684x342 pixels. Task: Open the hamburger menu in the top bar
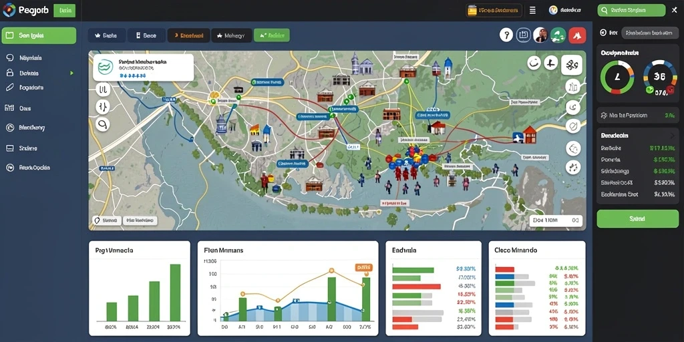point(532,11)
